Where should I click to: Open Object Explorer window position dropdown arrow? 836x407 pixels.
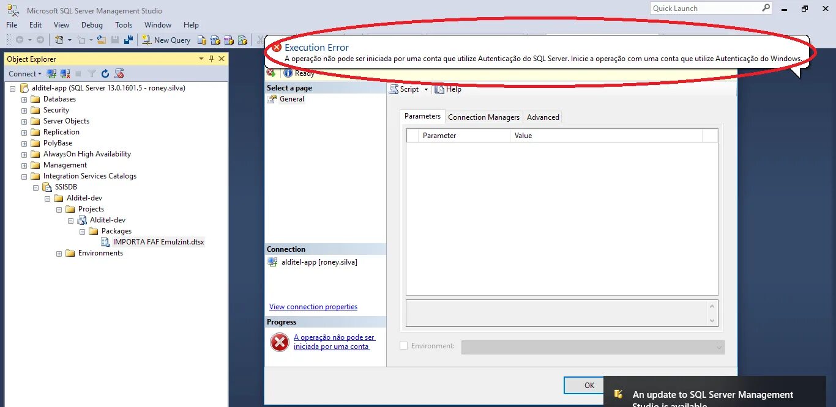point(201,59)
